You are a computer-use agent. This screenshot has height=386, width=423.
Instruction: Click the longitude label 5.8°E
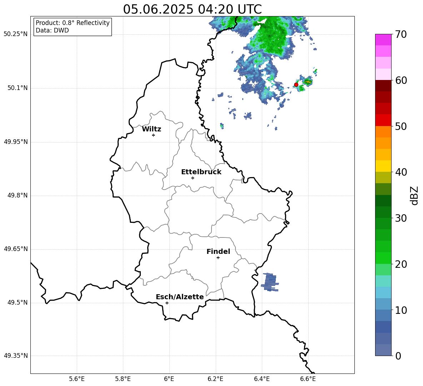click(123, 379)
